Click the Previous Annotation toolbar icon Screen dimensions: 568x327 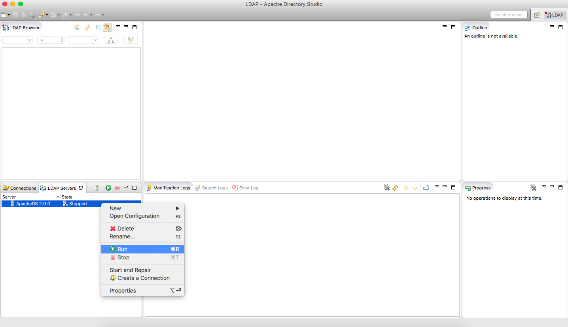pos(65,15)
